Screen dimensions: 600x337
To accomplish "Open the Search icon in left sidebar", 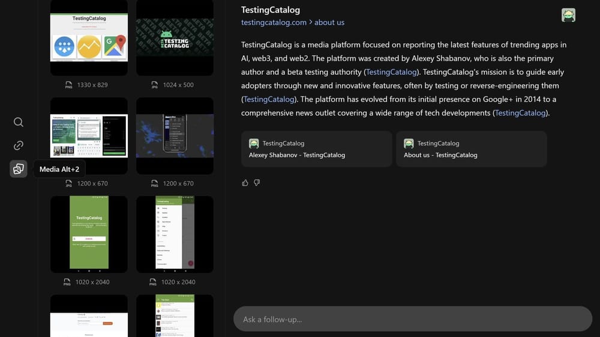I will click(19, 122).
